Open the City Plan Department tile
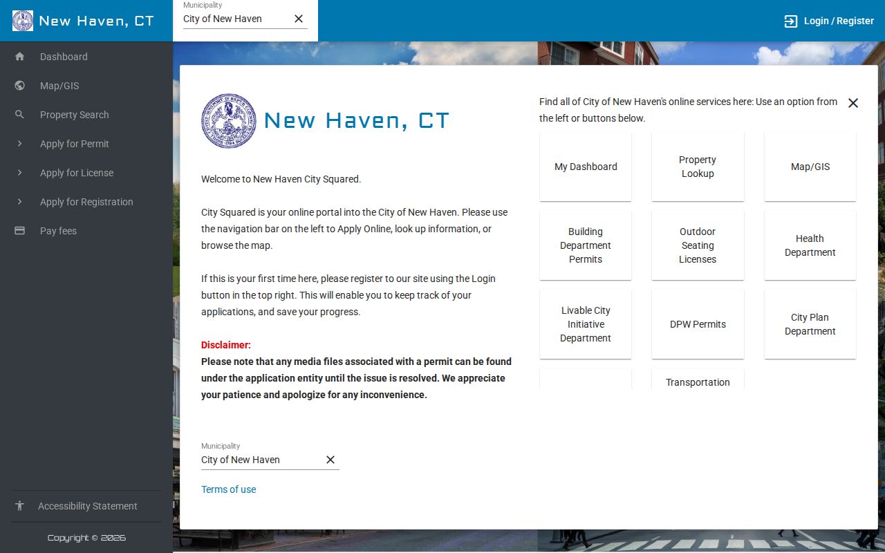The width and height of the screenshot is (885, 553). (810, 324)
